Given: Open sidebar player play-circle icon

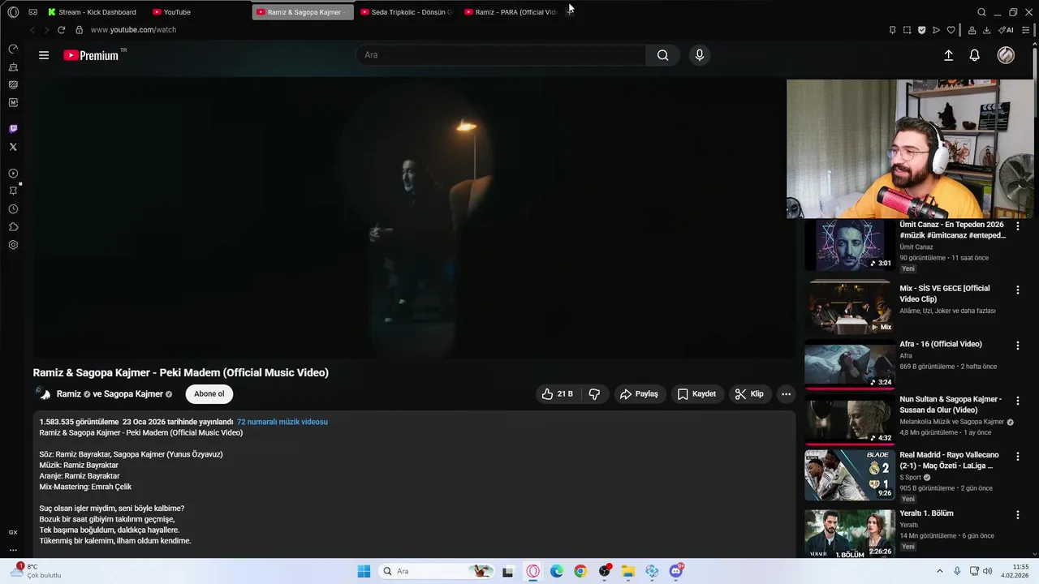Looking at the screenshot, I should pyautogui.click(x=13, y=174).
